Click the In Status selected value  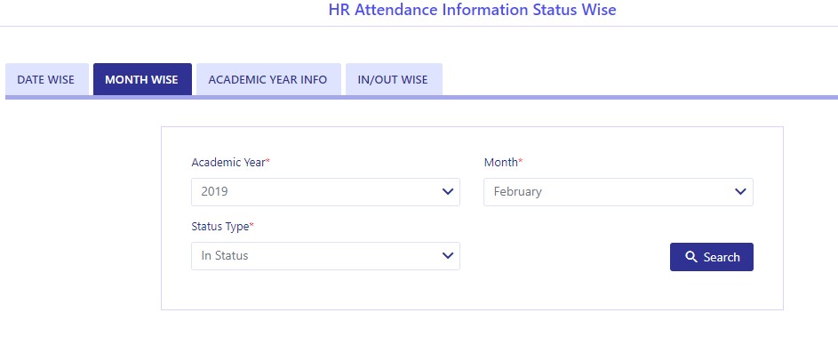pos(225,256)
